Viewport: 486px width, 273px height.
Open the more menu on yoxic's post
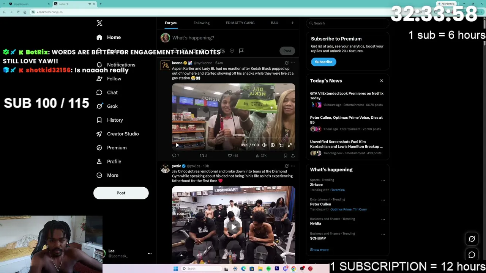[x=293, y=166]
